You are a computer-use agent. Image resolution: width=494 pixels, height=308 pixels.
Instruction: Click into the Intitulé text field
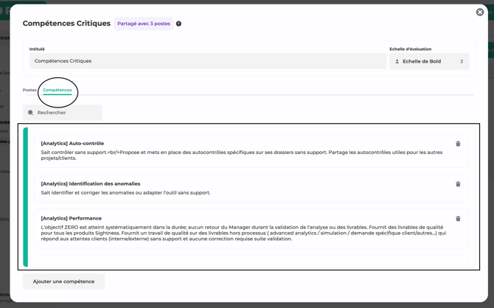[206, 61]
